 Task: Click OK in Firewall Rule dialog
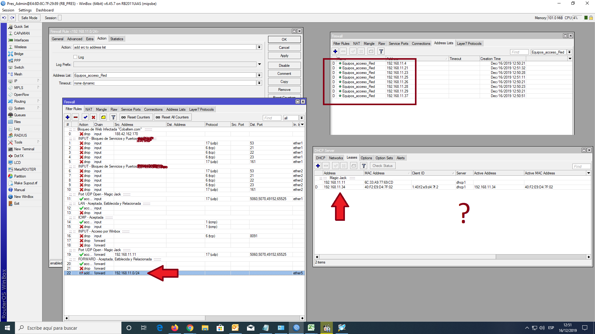pyautogui.click(x=284, y=40)
